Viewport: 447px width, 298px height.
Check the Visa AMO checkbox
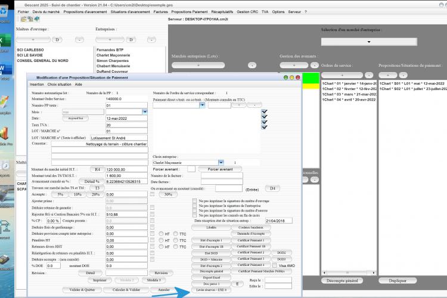pyautogui.click(x=274, y=265)
